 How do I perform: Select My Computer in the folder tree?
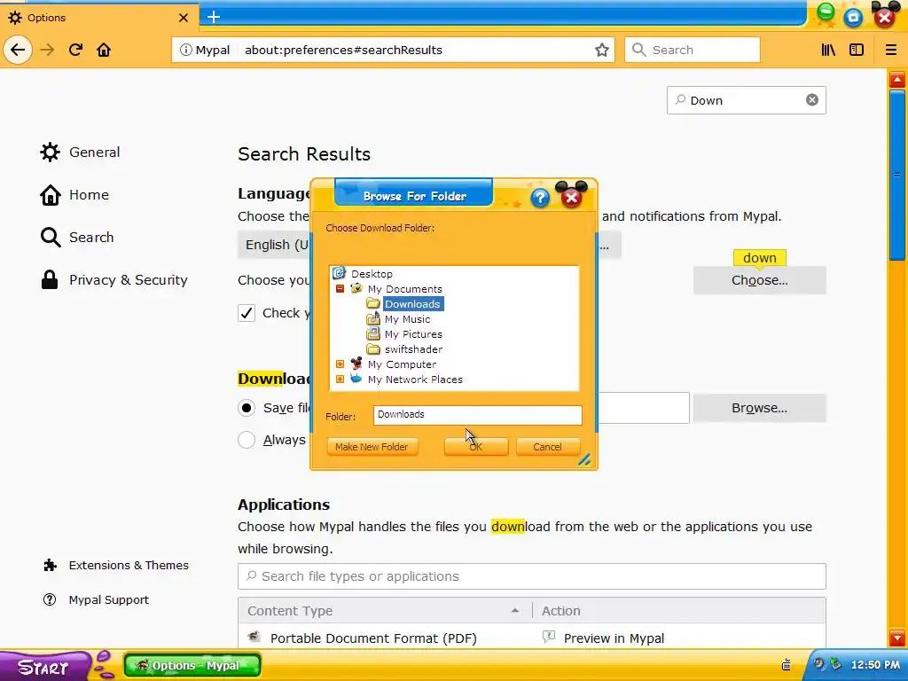pos(402,364)
